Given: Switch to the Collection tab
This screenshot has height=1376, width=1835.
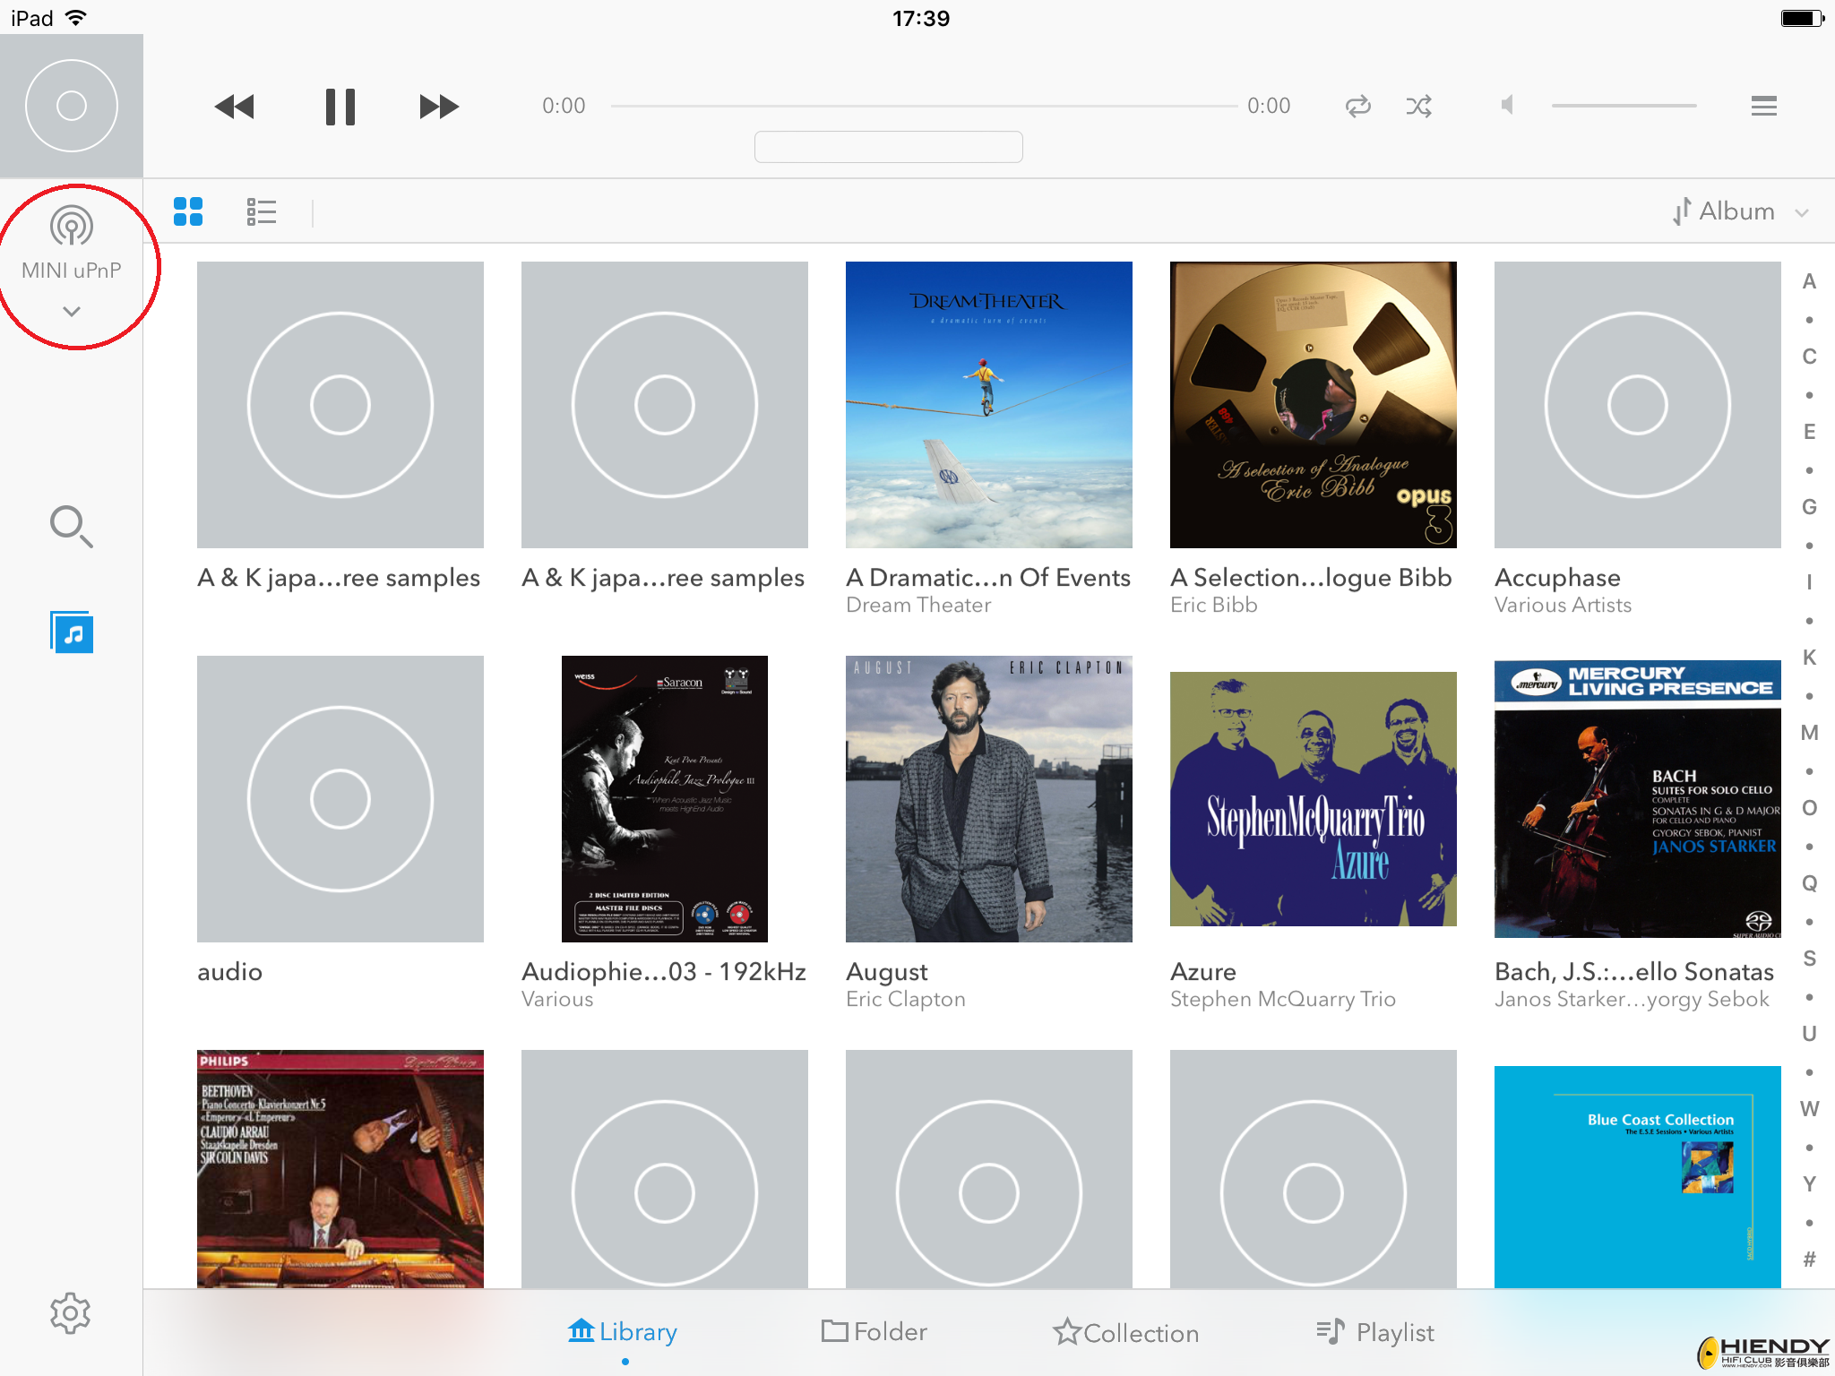Looking at the screenshot, I should tap(1126, 1333).
